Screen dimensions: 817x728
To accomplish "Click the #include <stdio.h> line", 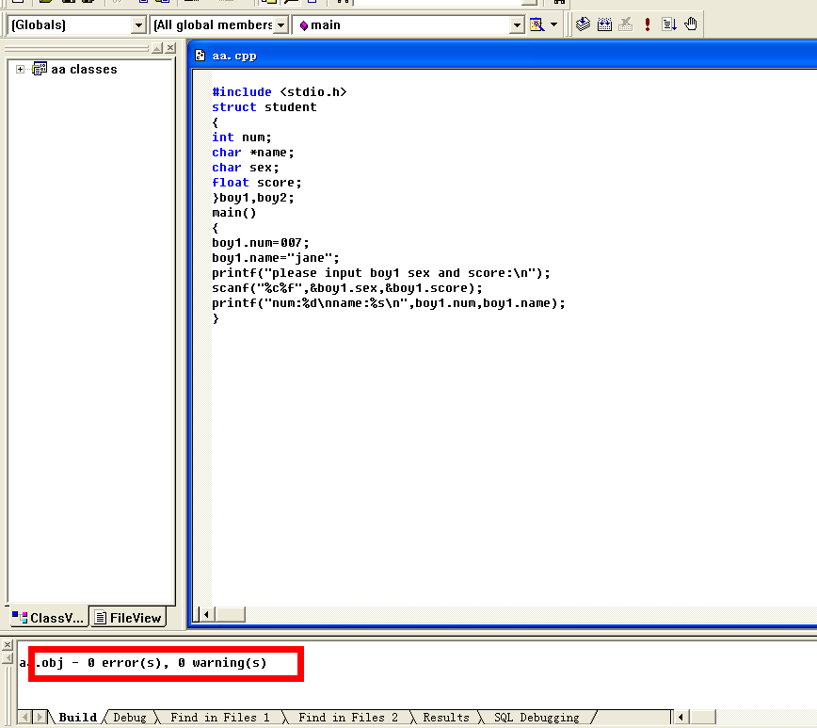I will [280, 91].
